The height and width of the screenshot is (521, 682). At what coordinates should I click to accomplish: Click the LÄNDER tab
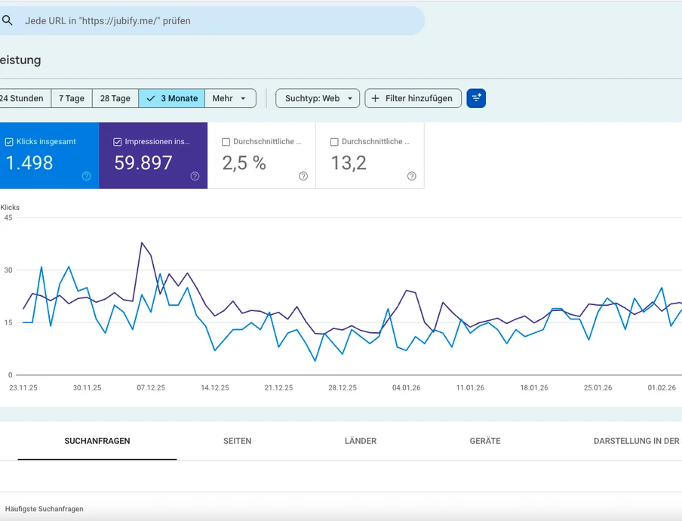coord(360,441)
